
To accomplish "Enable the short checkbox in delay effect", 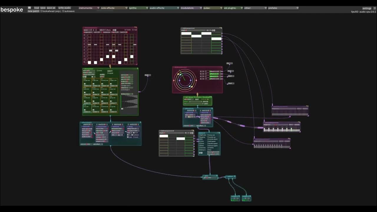I will pos(134,133).
